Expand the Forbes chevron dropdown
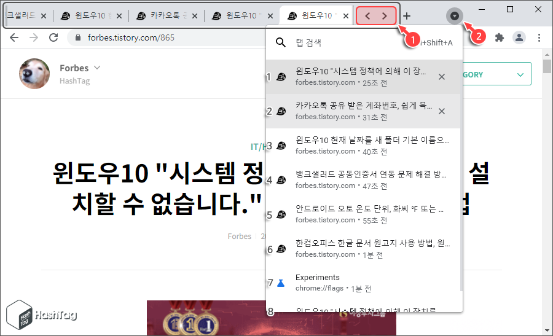This screenshot has width=553, height=336. (97, 68)
